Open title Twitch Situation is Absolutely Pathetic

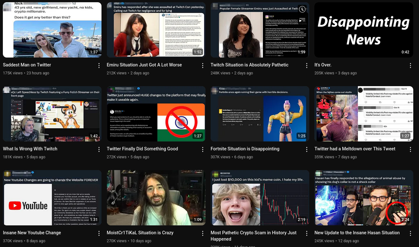[x=249, y=65]
